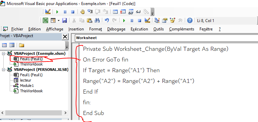The width and height of the screenshot is (258, 122).
Task: Open the Worksheet object combo box
Action: click(166, 38)
